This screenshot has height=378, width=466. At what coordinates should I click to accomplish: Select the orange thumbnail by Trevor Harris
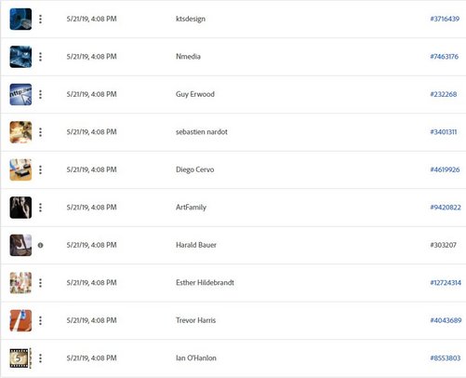20,320
